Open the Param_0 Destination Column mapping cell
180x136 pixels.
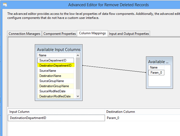(x=142, y=118)
